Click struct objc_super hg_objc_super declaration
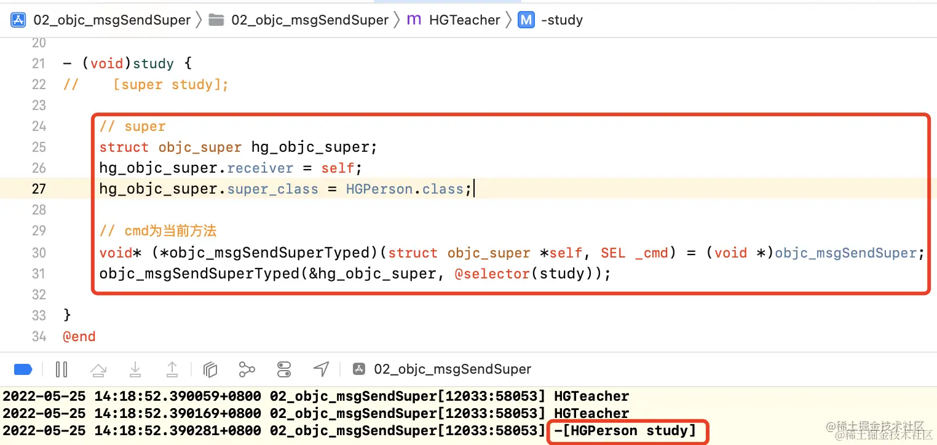This screenshot has width=937, height=445. [238, 147]
